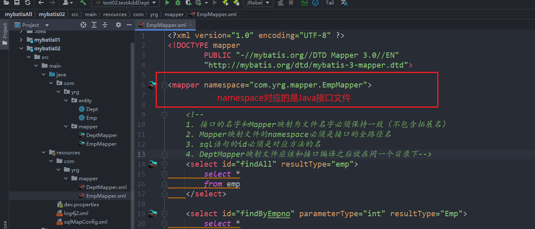Close the EmpMapper.xml tab
Image resolution: width=535 pixels, height=229 pixels.
tap(191, 25)
